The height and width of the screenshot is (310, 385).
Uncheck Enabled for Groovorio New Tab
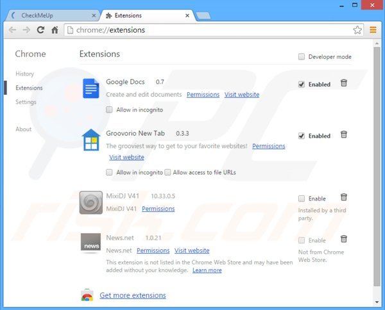tap(302, 136)
